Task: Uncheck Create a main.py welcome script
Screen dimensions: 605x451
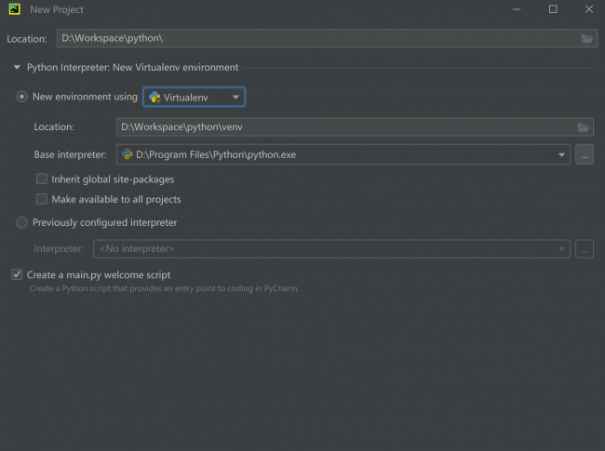Action: point(17,274)
